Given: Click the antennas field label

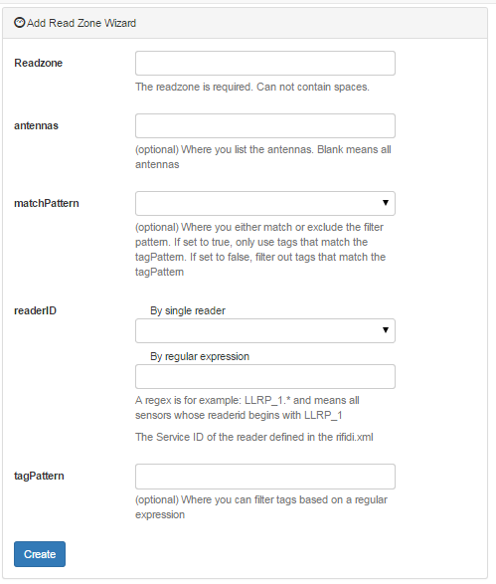Looking at the screenshot, I should click(x=36, y=126).
